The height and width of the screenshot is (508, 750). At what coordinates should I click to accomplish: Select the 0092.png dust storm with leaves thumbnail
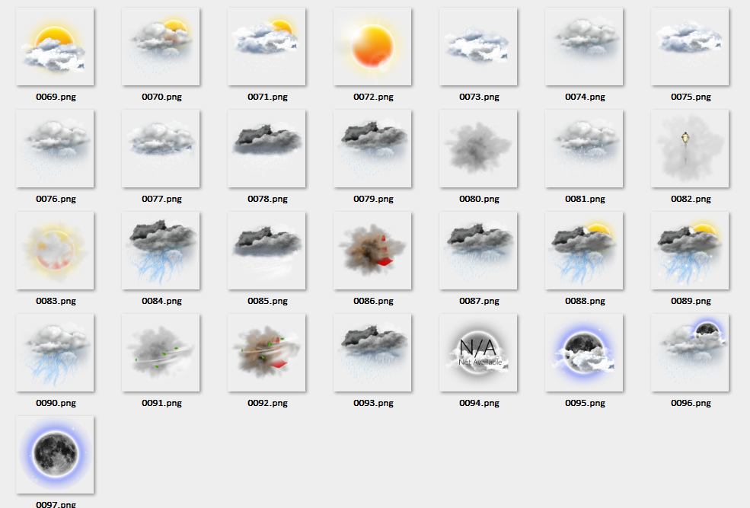pos(266,353)
